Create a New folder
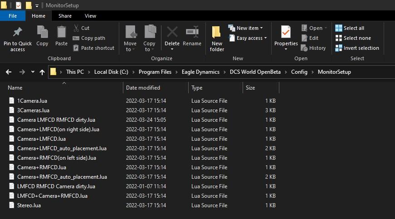 coord(217,38)
